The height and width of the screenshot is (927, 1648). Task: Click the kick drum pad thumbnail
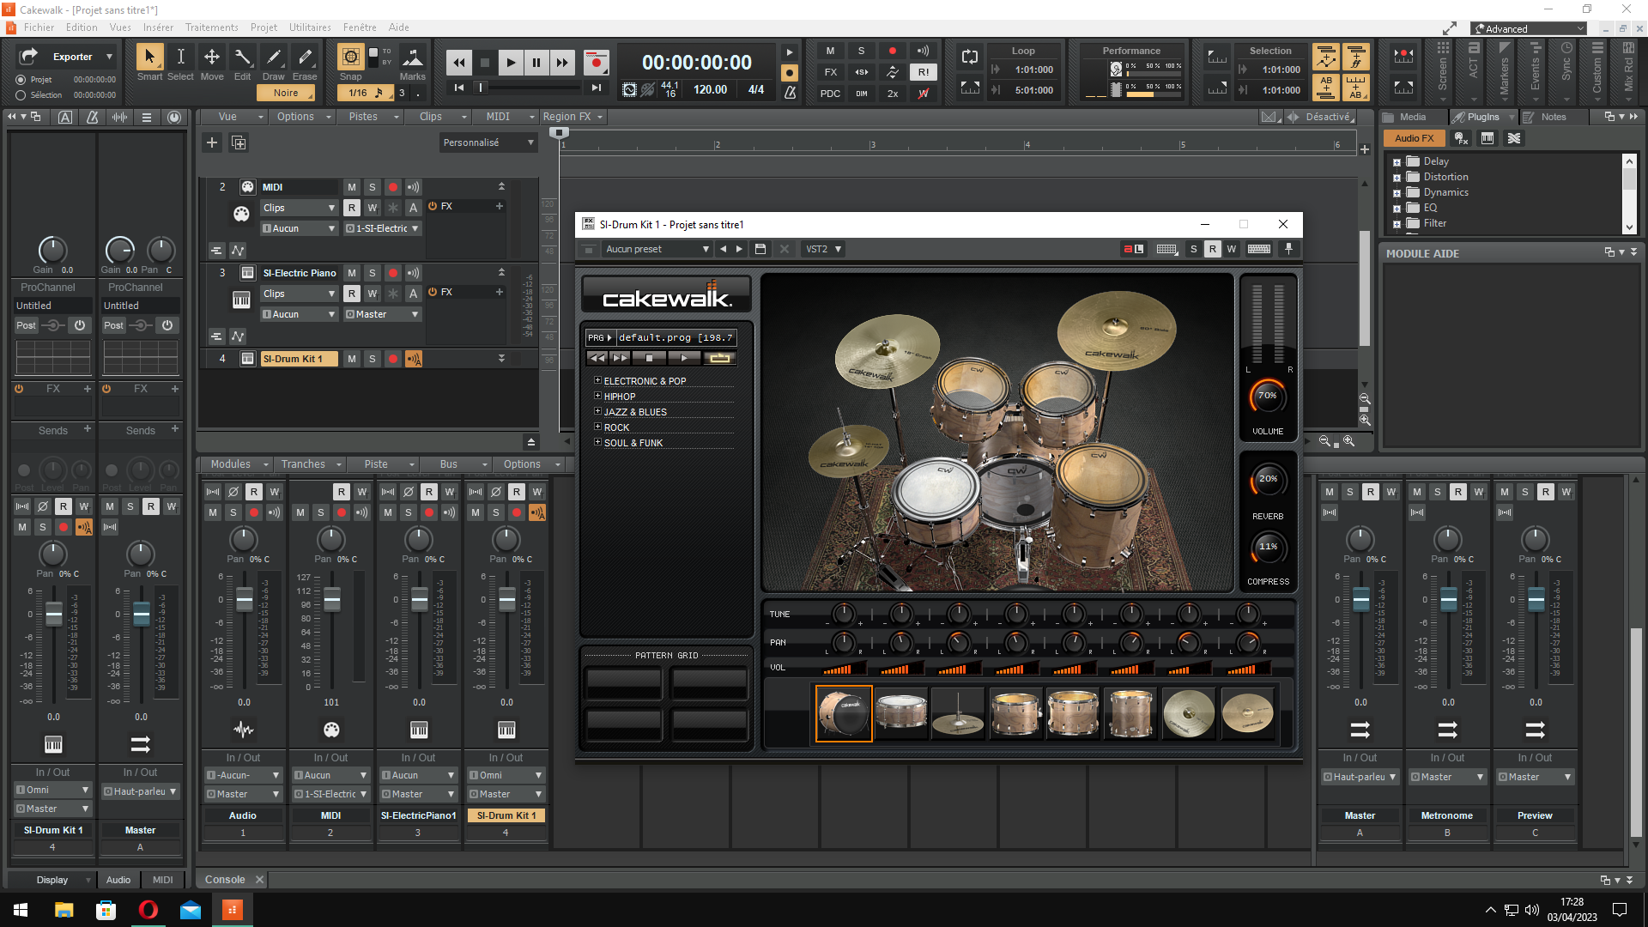click(x=843, y=712)
